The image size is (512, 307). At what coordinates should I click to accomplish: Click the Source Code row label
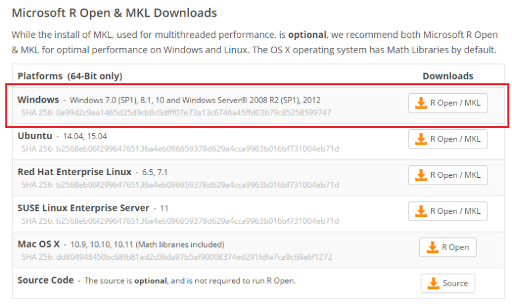[45, 280]
